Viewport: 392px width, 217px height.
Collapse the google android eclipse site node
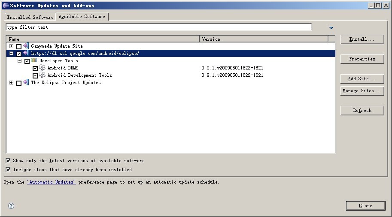(11, 53)
